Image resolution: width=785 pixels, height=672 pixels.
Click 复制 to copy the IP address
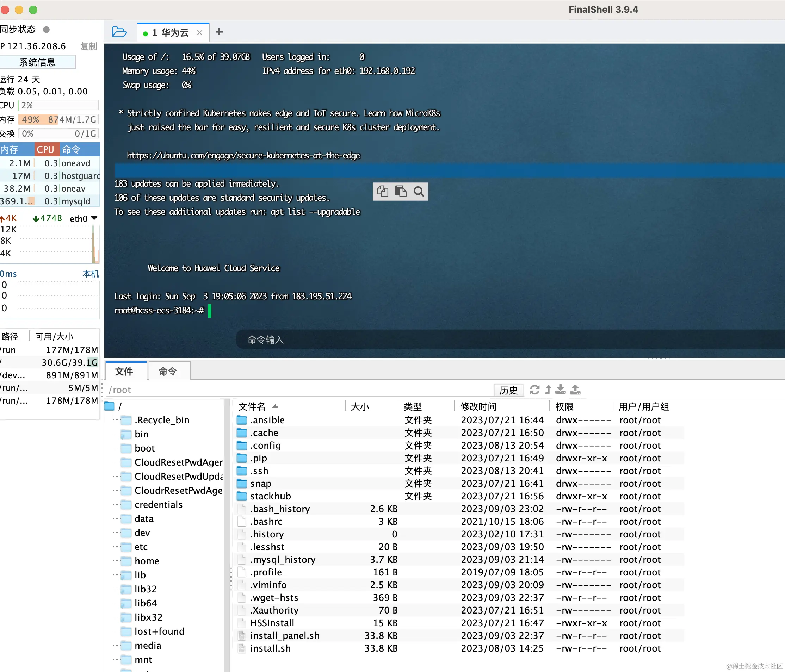coord(89,46)
